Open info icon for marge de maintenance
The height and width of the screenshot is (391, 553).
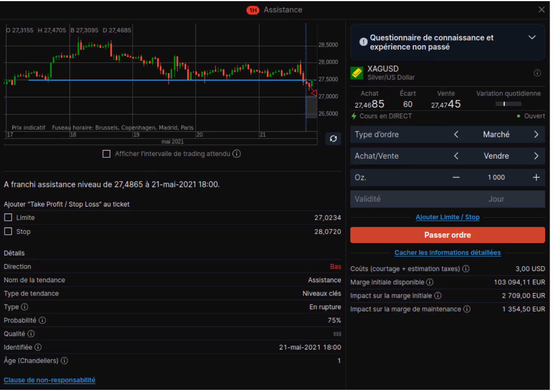[x=467, y=309]
